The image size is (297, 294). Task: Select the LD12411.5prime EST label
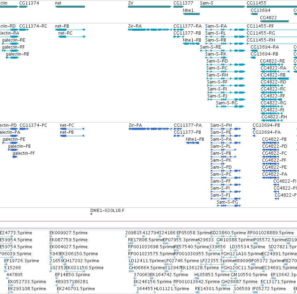(x=146, y=261)
